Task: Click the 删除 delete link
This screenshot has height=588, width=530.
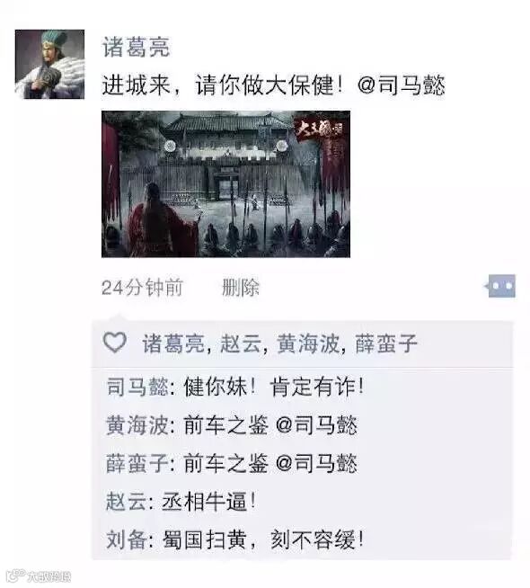Action: coord(241,288)
